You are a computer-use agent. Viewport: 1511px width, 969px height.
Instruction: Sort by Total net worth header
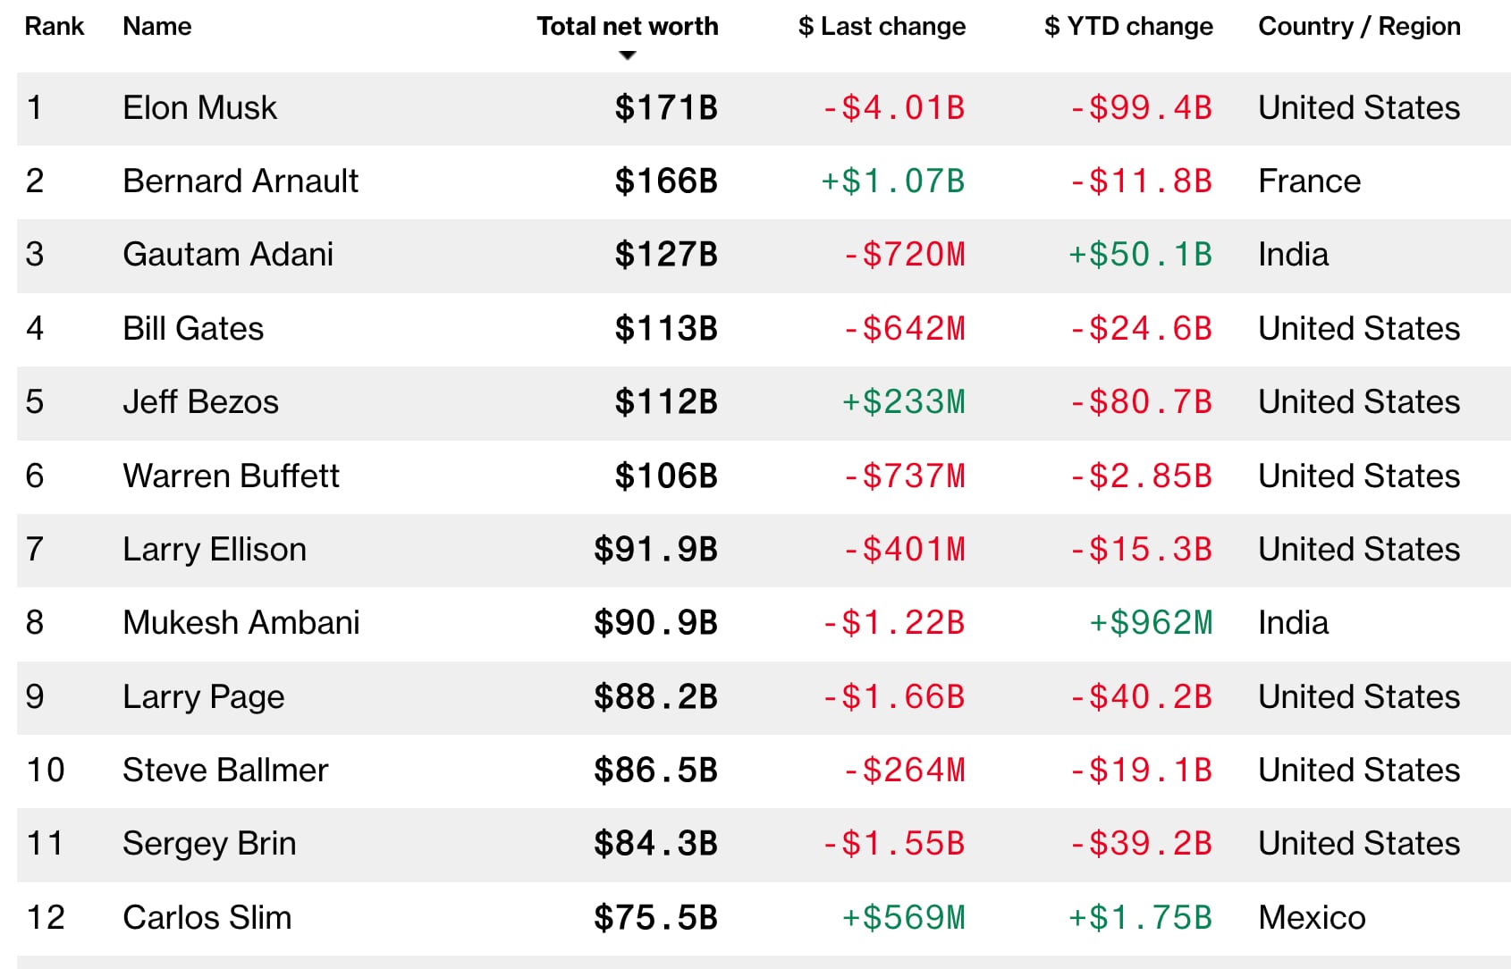pos(627,27)
